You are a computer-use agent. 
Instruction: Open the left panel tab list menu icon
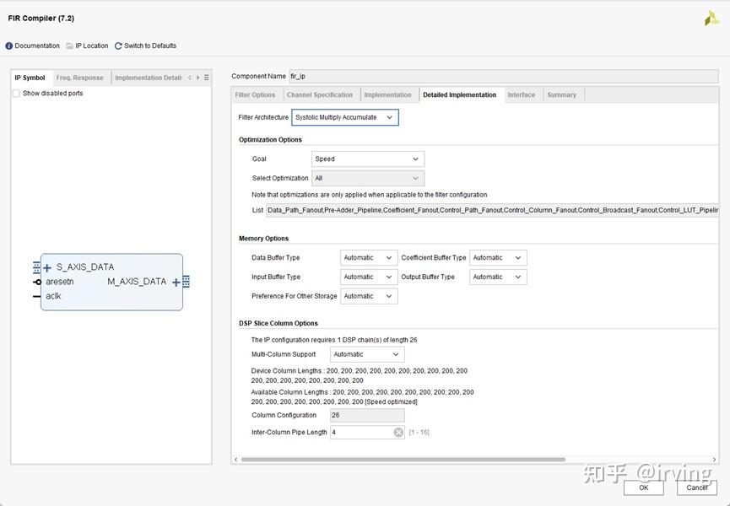(207, 78)
